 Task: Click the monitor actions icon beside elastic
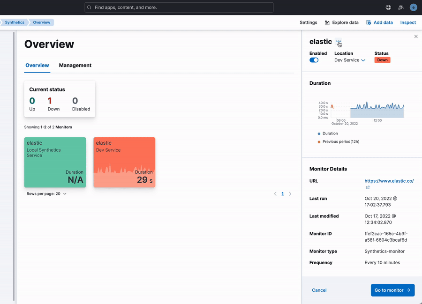point(338,42)
